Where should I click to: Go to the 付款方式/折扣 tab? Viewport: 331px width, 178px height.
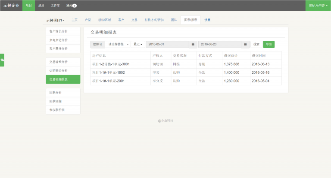coord(154,20)
